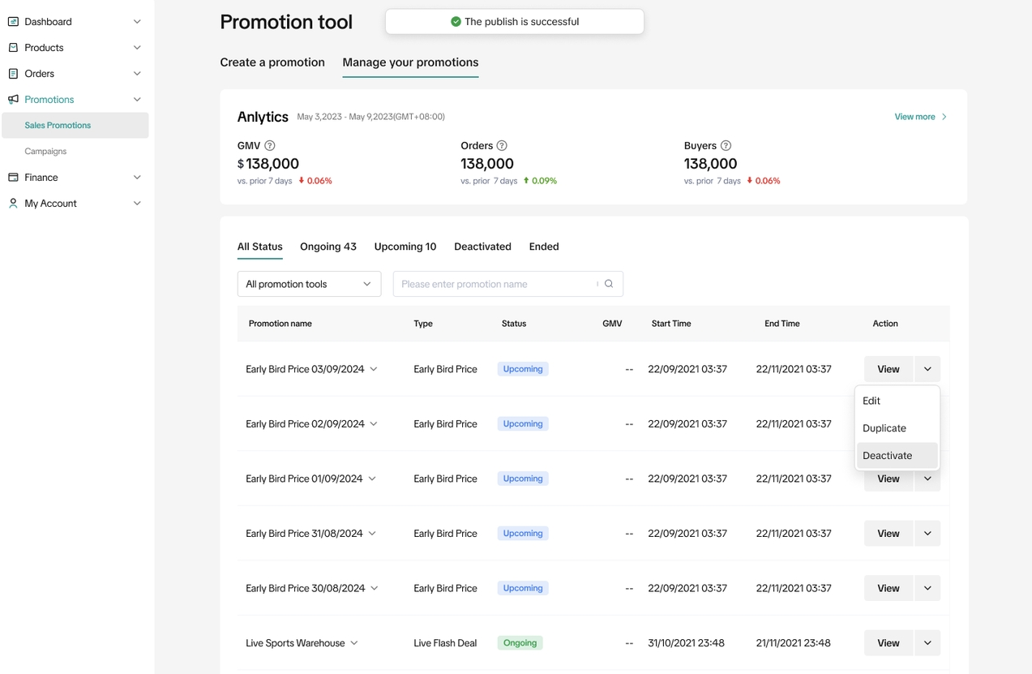The image size is (1032, 674).
Task: Click the Orders list icon
Action: point(13,74)
